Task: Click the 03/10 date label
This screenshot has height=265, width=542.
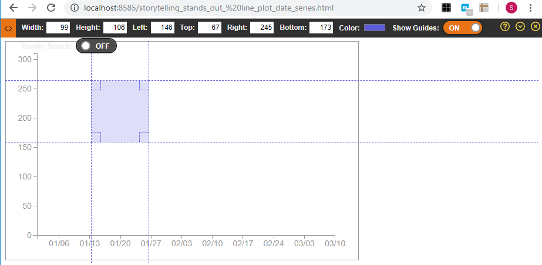Action: 335,244
